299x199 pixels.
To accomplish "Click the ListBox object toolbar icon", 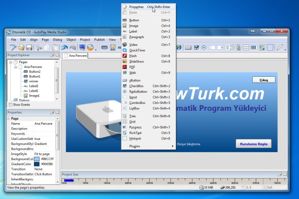I will pyautogui.click(x=228, y=47).
